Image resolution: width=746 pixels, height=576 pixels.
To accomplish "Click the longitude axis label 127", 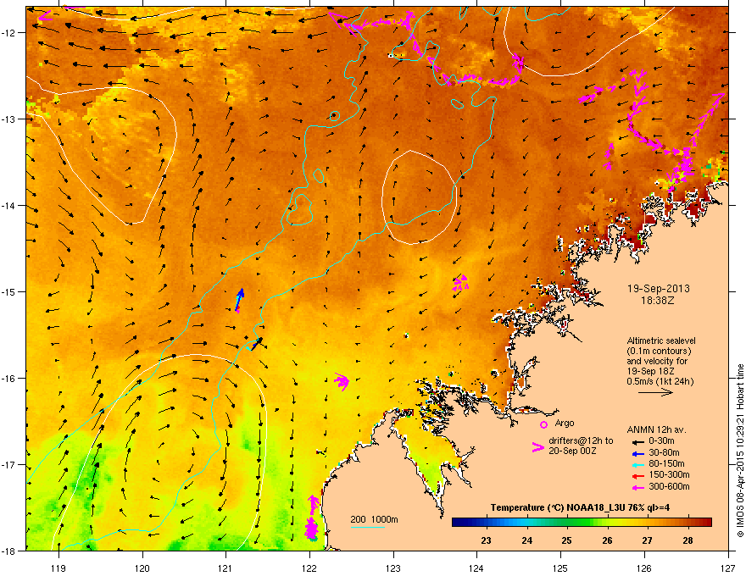I will (728, 568).
